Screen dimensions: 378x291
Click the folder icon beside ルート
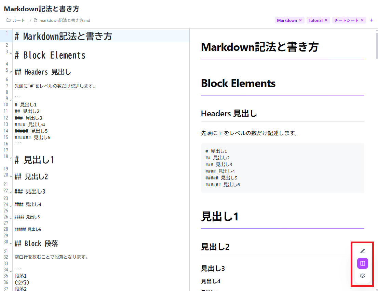click(x=9, y=20)
